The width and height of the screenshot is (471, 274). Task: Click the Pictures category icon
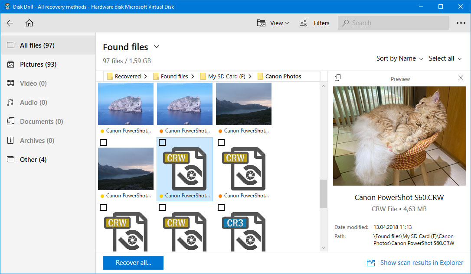10,64
